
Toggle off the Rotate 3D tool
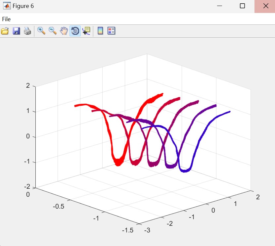tap(75, 31)
